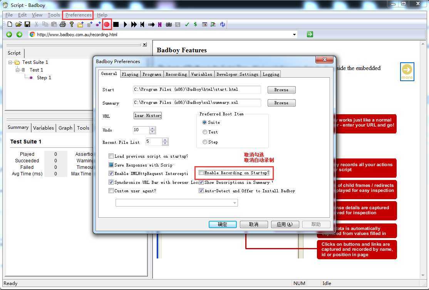Select the Suite radio button

[204, 122]
